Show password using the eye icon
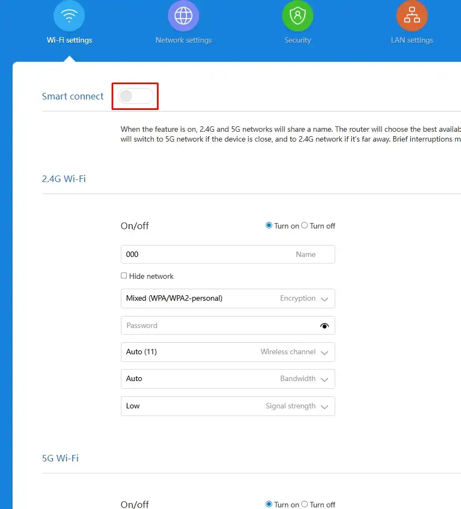This screenshot has width=461, height=509. pyautogui.click(x=325, y=326)
